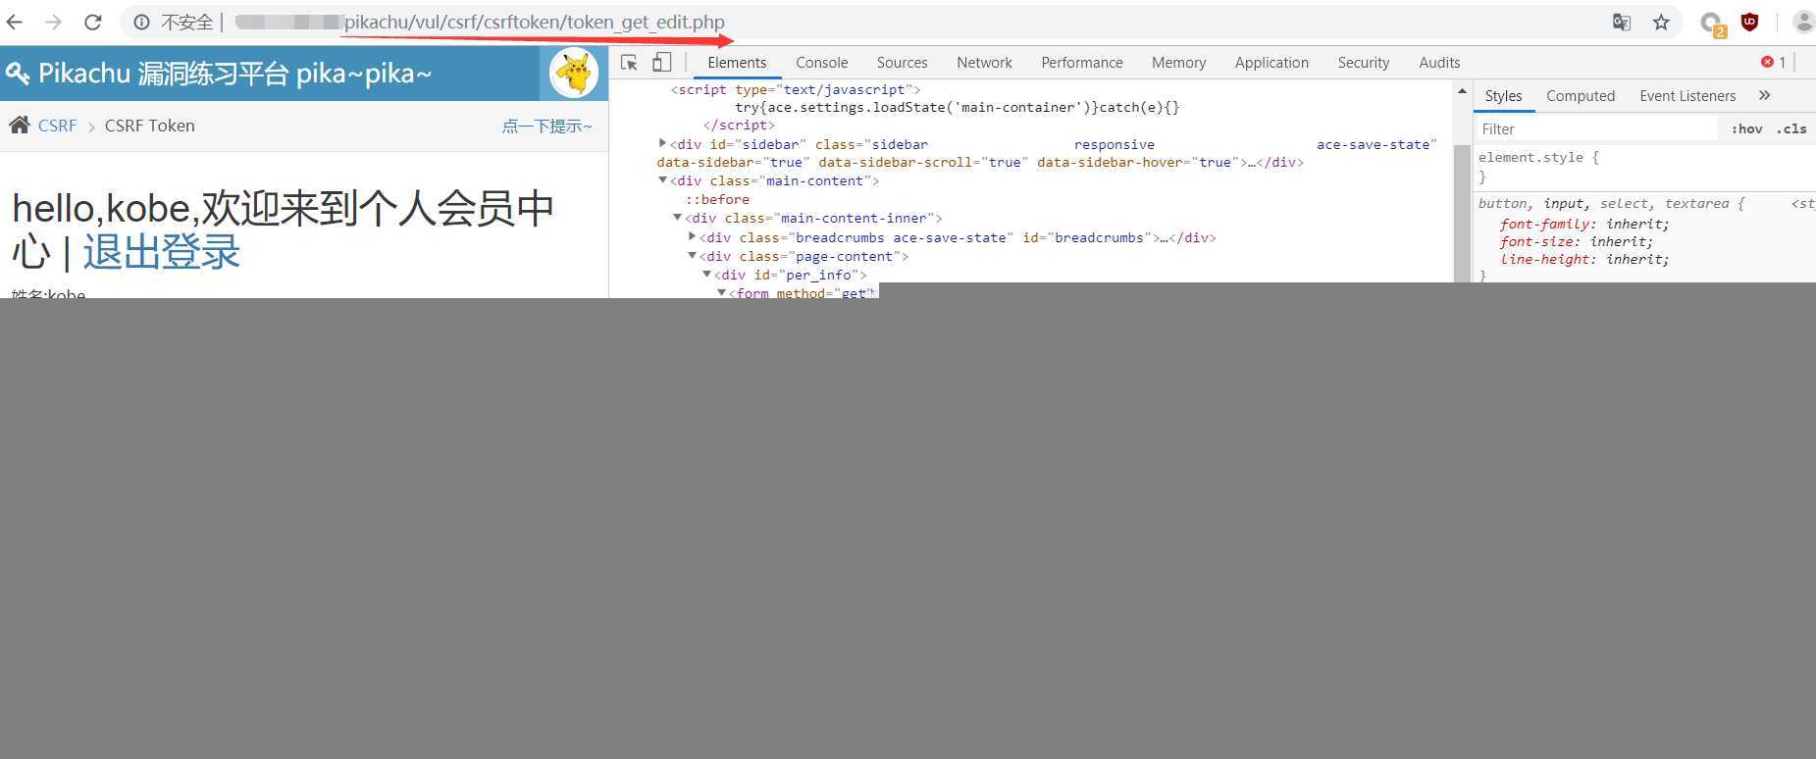Image resolution: width=1816 pixels, height=759 pixels.
Task: Click the line-height: inherit property
Action: pyautogui.click(x=1583, y=259)
